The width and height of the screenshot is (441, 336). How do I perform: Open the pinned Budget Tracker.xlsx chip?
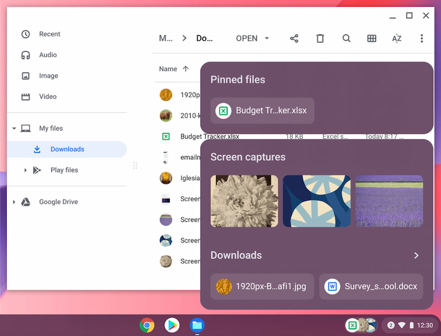point(262,111)
